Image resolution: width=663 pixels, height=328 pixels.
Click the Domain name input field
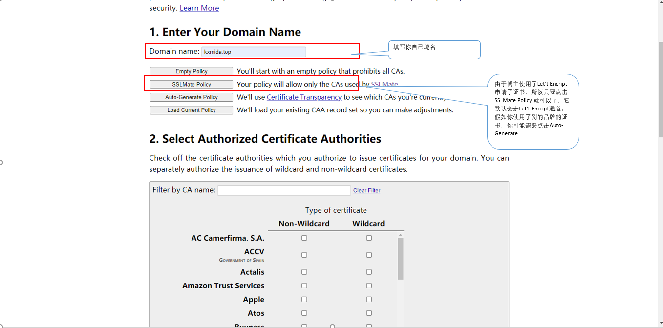coord(254,52)
